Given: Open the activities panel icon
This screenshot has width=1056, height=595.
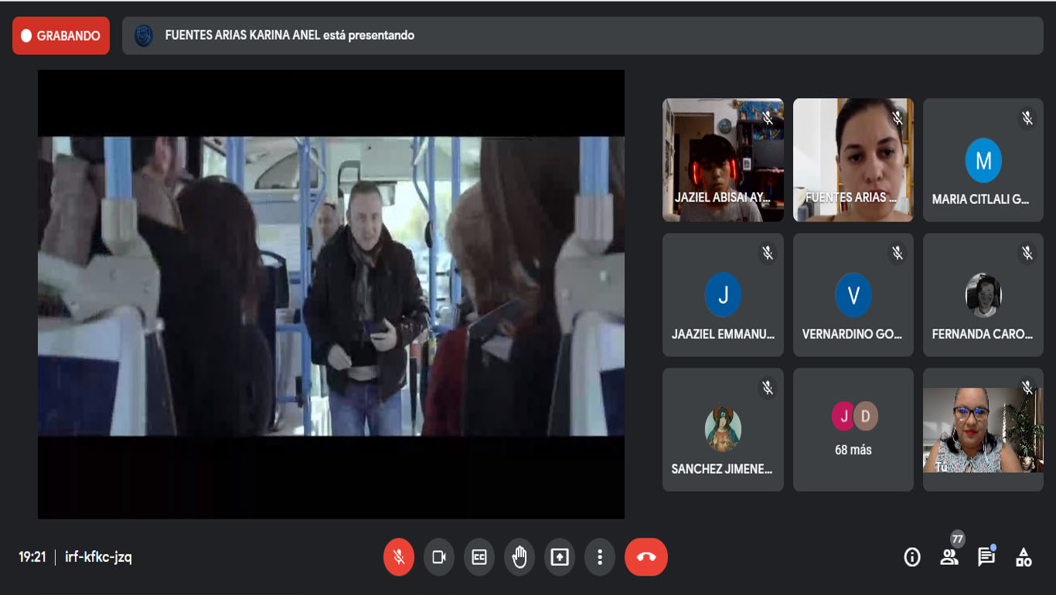Looking at the screenshot, I should (1024, 557).
